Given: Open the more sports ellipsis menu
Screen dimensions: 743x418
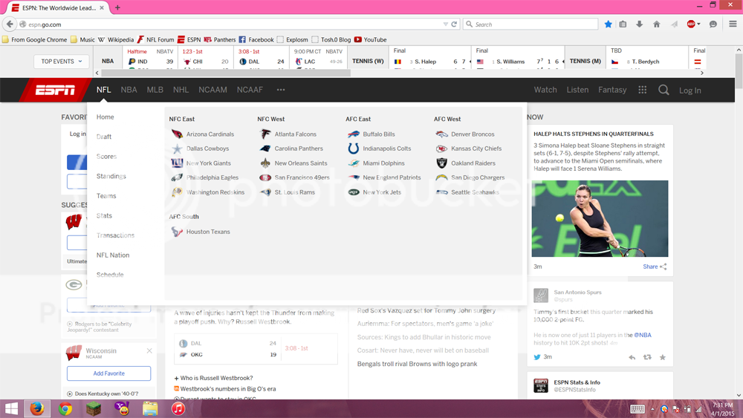Looking at the screenshot, I should [281, 90].
